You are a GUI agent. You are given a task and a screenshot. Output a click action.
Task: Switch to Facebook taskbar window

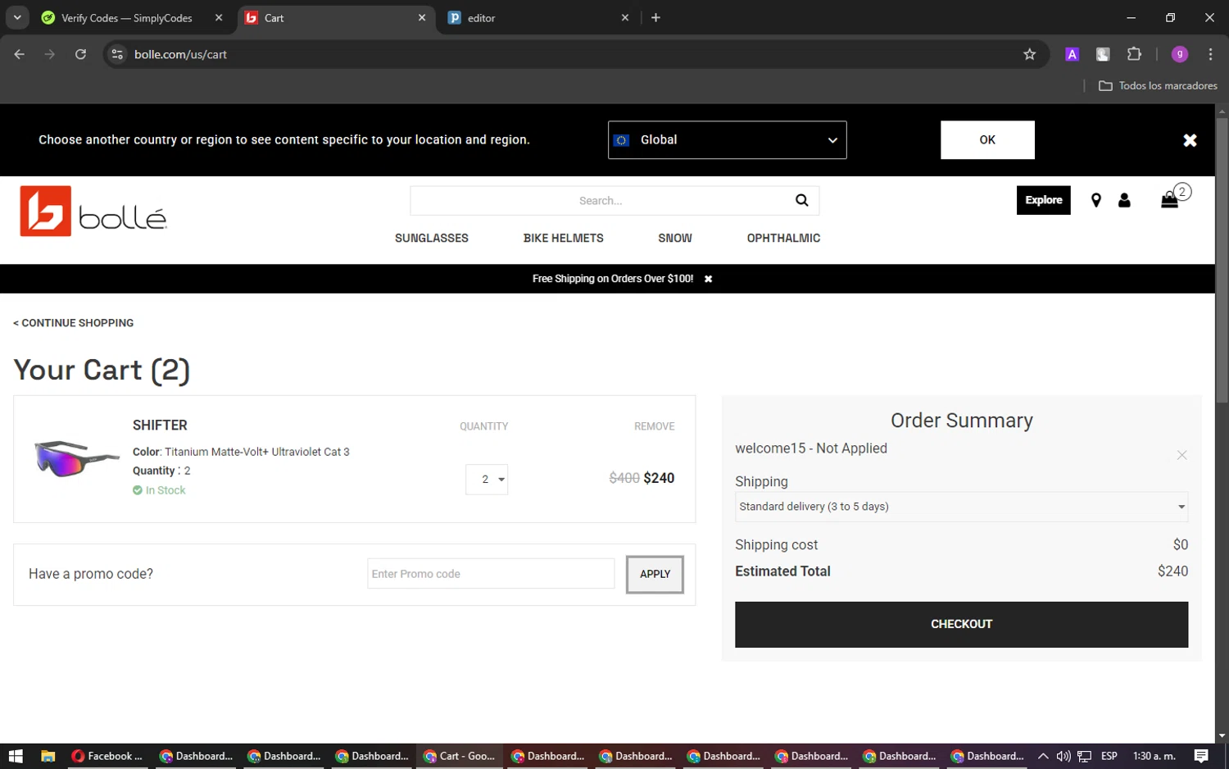[107, 756]
